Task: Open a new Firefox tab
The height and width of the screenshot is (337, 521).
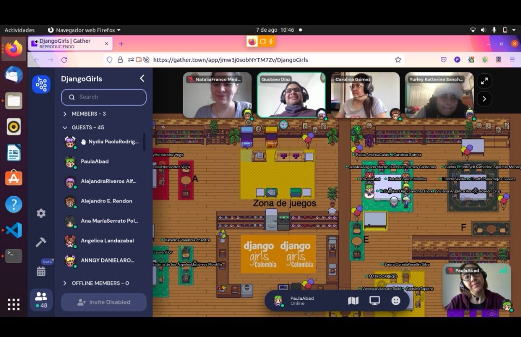Action: (121, 44)
